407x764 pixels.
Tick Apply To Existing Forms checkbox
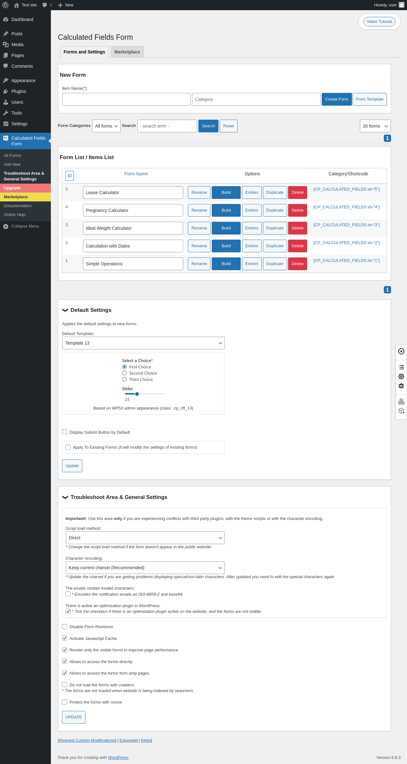[x=68, y=447]
